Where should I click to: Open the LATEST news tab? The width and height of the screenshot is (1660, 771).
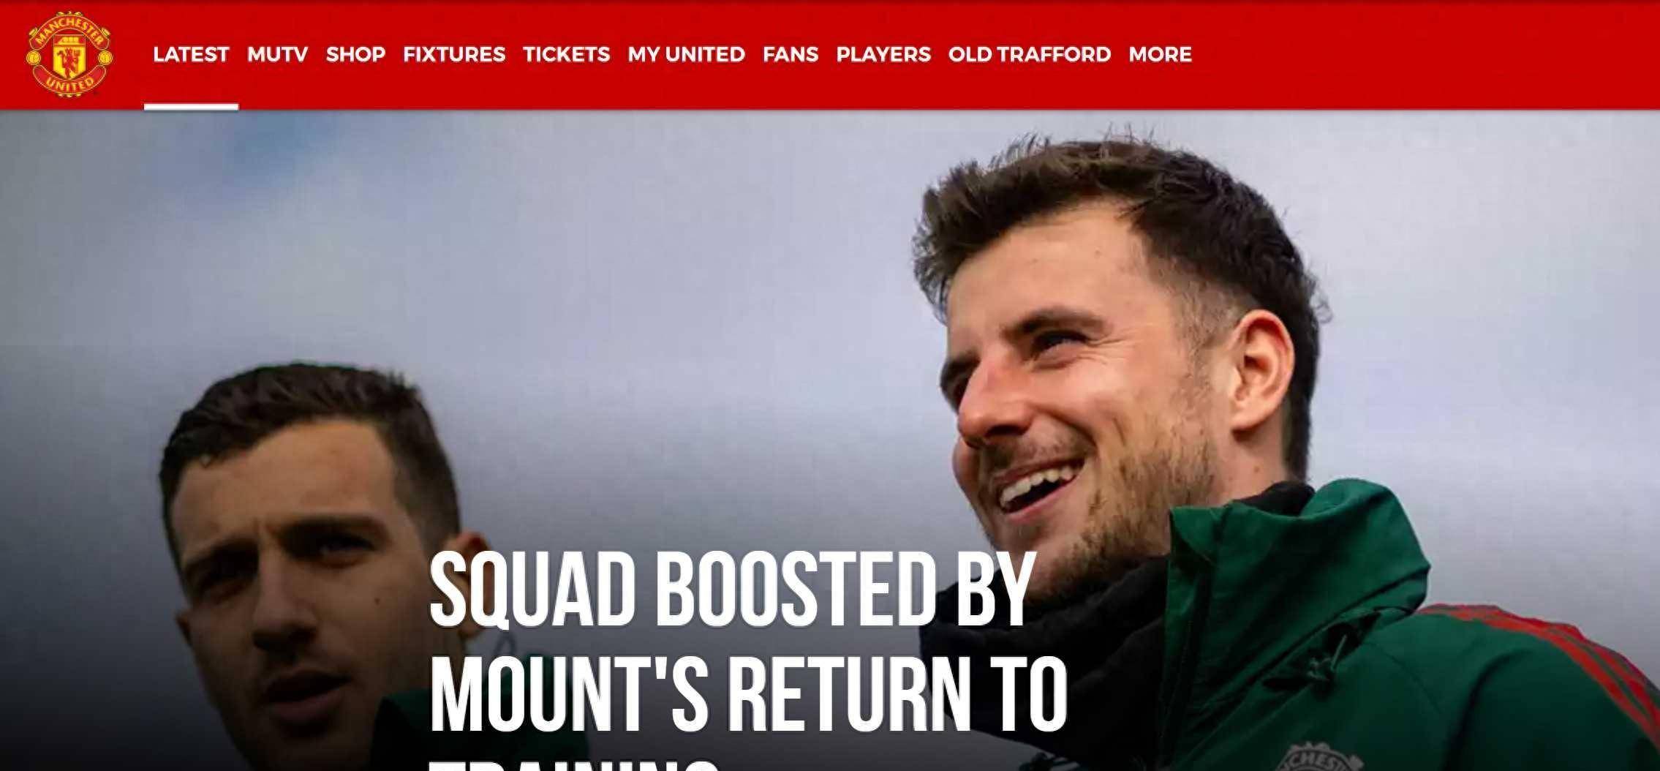[x=191, y=54]
